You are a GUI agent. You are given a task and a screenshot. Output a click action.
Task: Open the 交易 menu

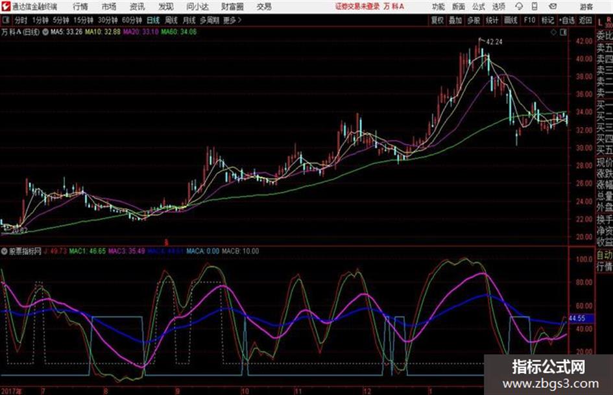click(264, 6)
